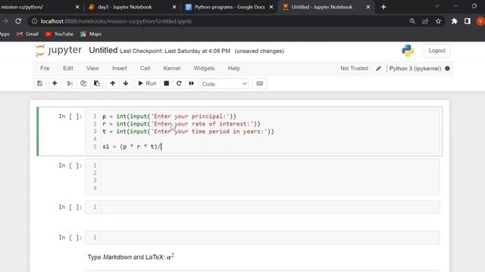Restart the kernel icon
The height and width of the screenshot is (272, 485).
179,84
